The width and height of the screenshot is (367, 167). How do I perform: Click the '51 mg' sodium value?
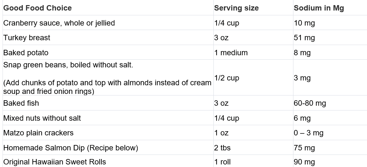point(304,38)
